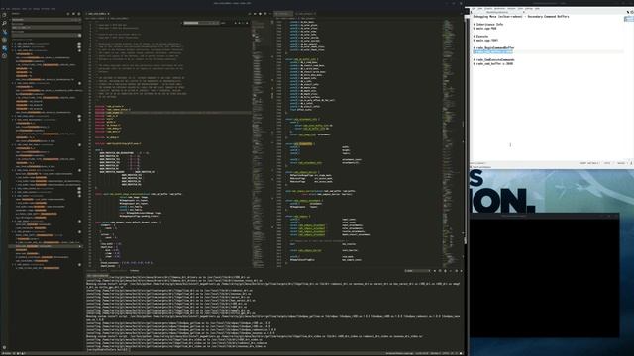Collapse the first search result file entry
Image resolution: width=634 pixels, height=356 pixels.
click(13, 43)
